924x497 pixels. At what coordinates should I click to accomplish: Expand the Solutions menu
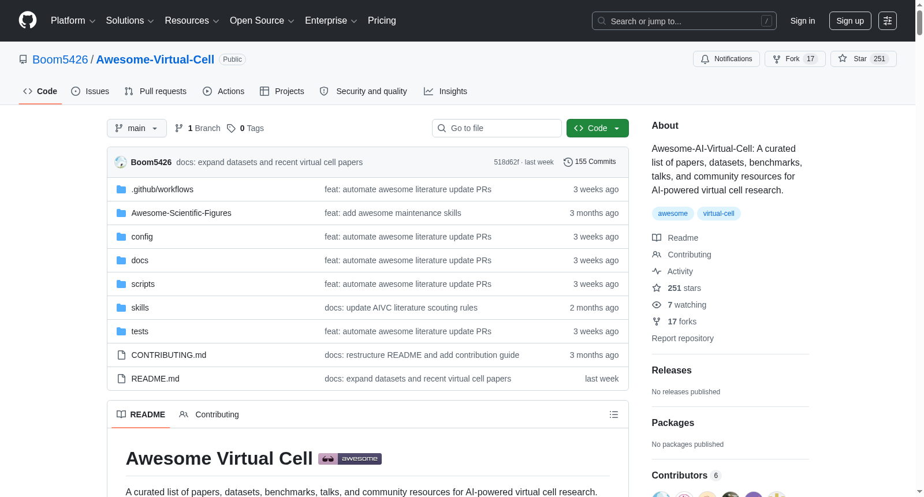(x=130, y=21)
